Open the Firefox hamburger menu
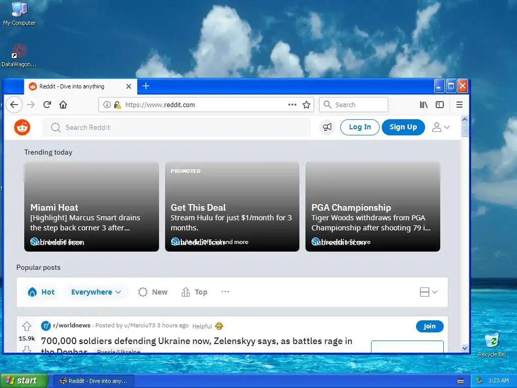The image size is (517, 388). tap(459, 105)
